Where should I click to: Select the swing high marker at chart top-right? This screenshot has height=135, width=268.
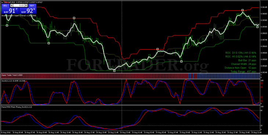pyautogui.click(x=243, y=10)
